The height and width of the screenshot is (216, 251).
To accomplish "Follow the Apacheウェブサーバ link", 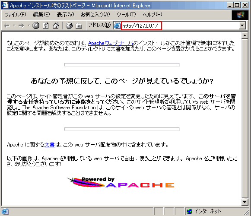I will pyautogui.click(x=111, y=43).
